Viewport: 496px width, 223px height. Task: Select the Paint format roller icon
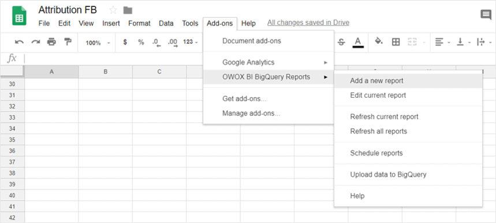pos(68,42)
